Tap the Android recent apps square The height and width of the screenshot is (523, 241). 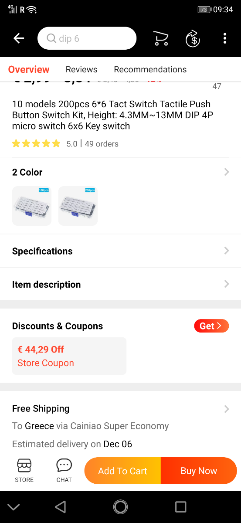click(180, 507)
